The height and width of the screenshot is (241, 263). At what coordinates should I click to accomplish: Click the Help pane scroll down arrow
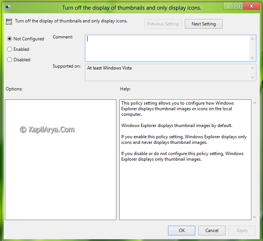click(x=255, y=217)
